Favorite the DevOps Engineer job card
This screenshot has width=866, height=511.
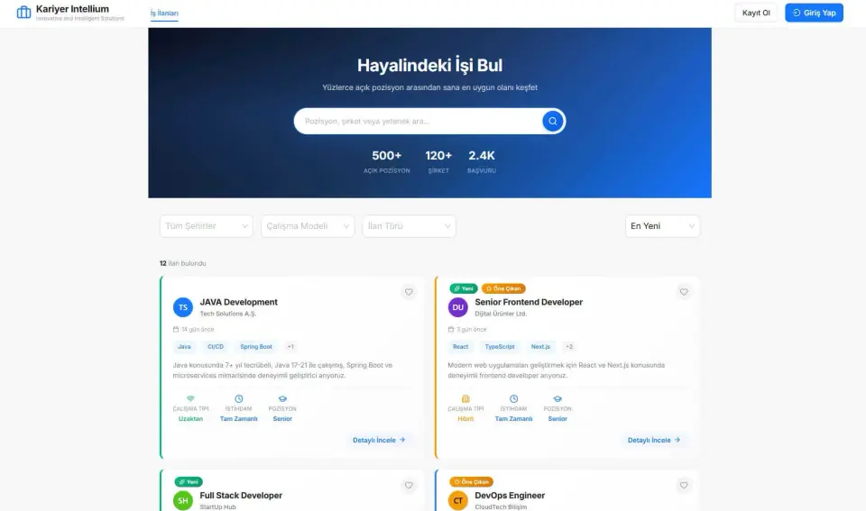(684, 485)
